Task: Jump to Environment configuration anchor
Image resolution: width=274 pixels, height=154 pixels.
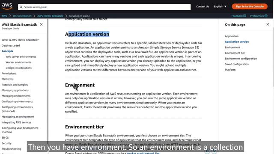Action: pos(241,59)
